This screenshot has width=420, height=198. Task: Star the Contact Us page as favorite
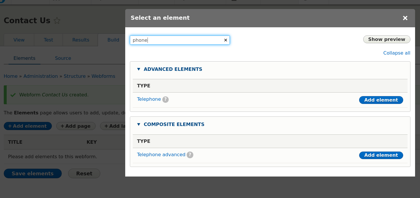[x=57, y=21]
